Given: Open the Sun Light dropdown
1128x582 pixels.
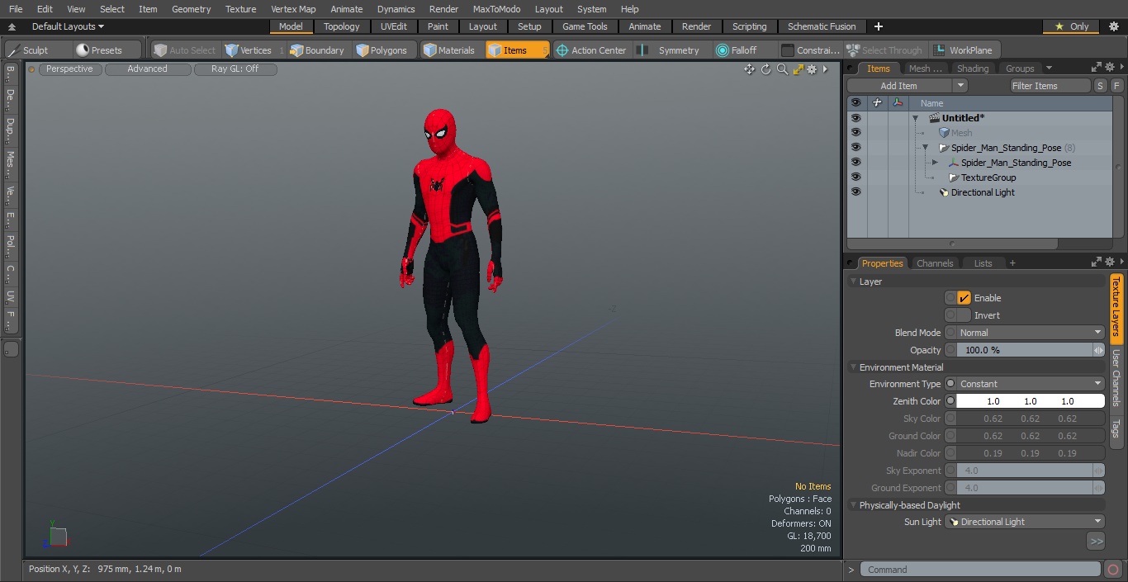Looking at the screenshot, I should tap(1025, 522).
